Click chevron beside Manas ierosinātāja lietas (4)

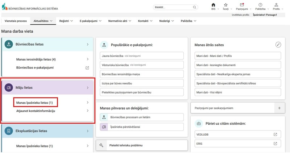[x=88, y=59]
